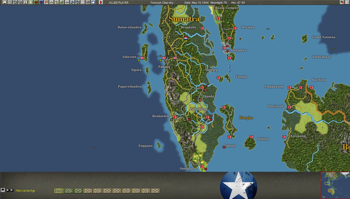Select Japanese flag left of Pontianak
This screenshot has width=350, height=199.
coord(290,107)
